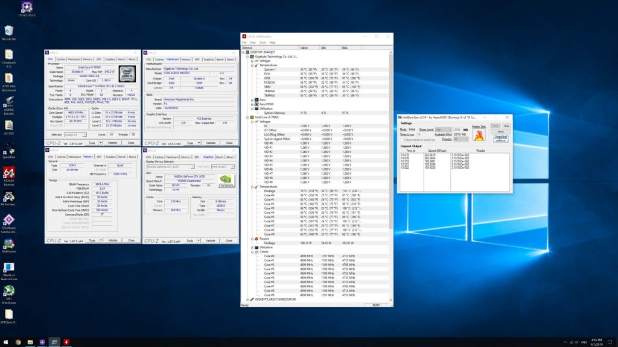The height and width of the screenshot is (347, 618).
Task: Open the Windows Start menu
Action: [5, 342]
